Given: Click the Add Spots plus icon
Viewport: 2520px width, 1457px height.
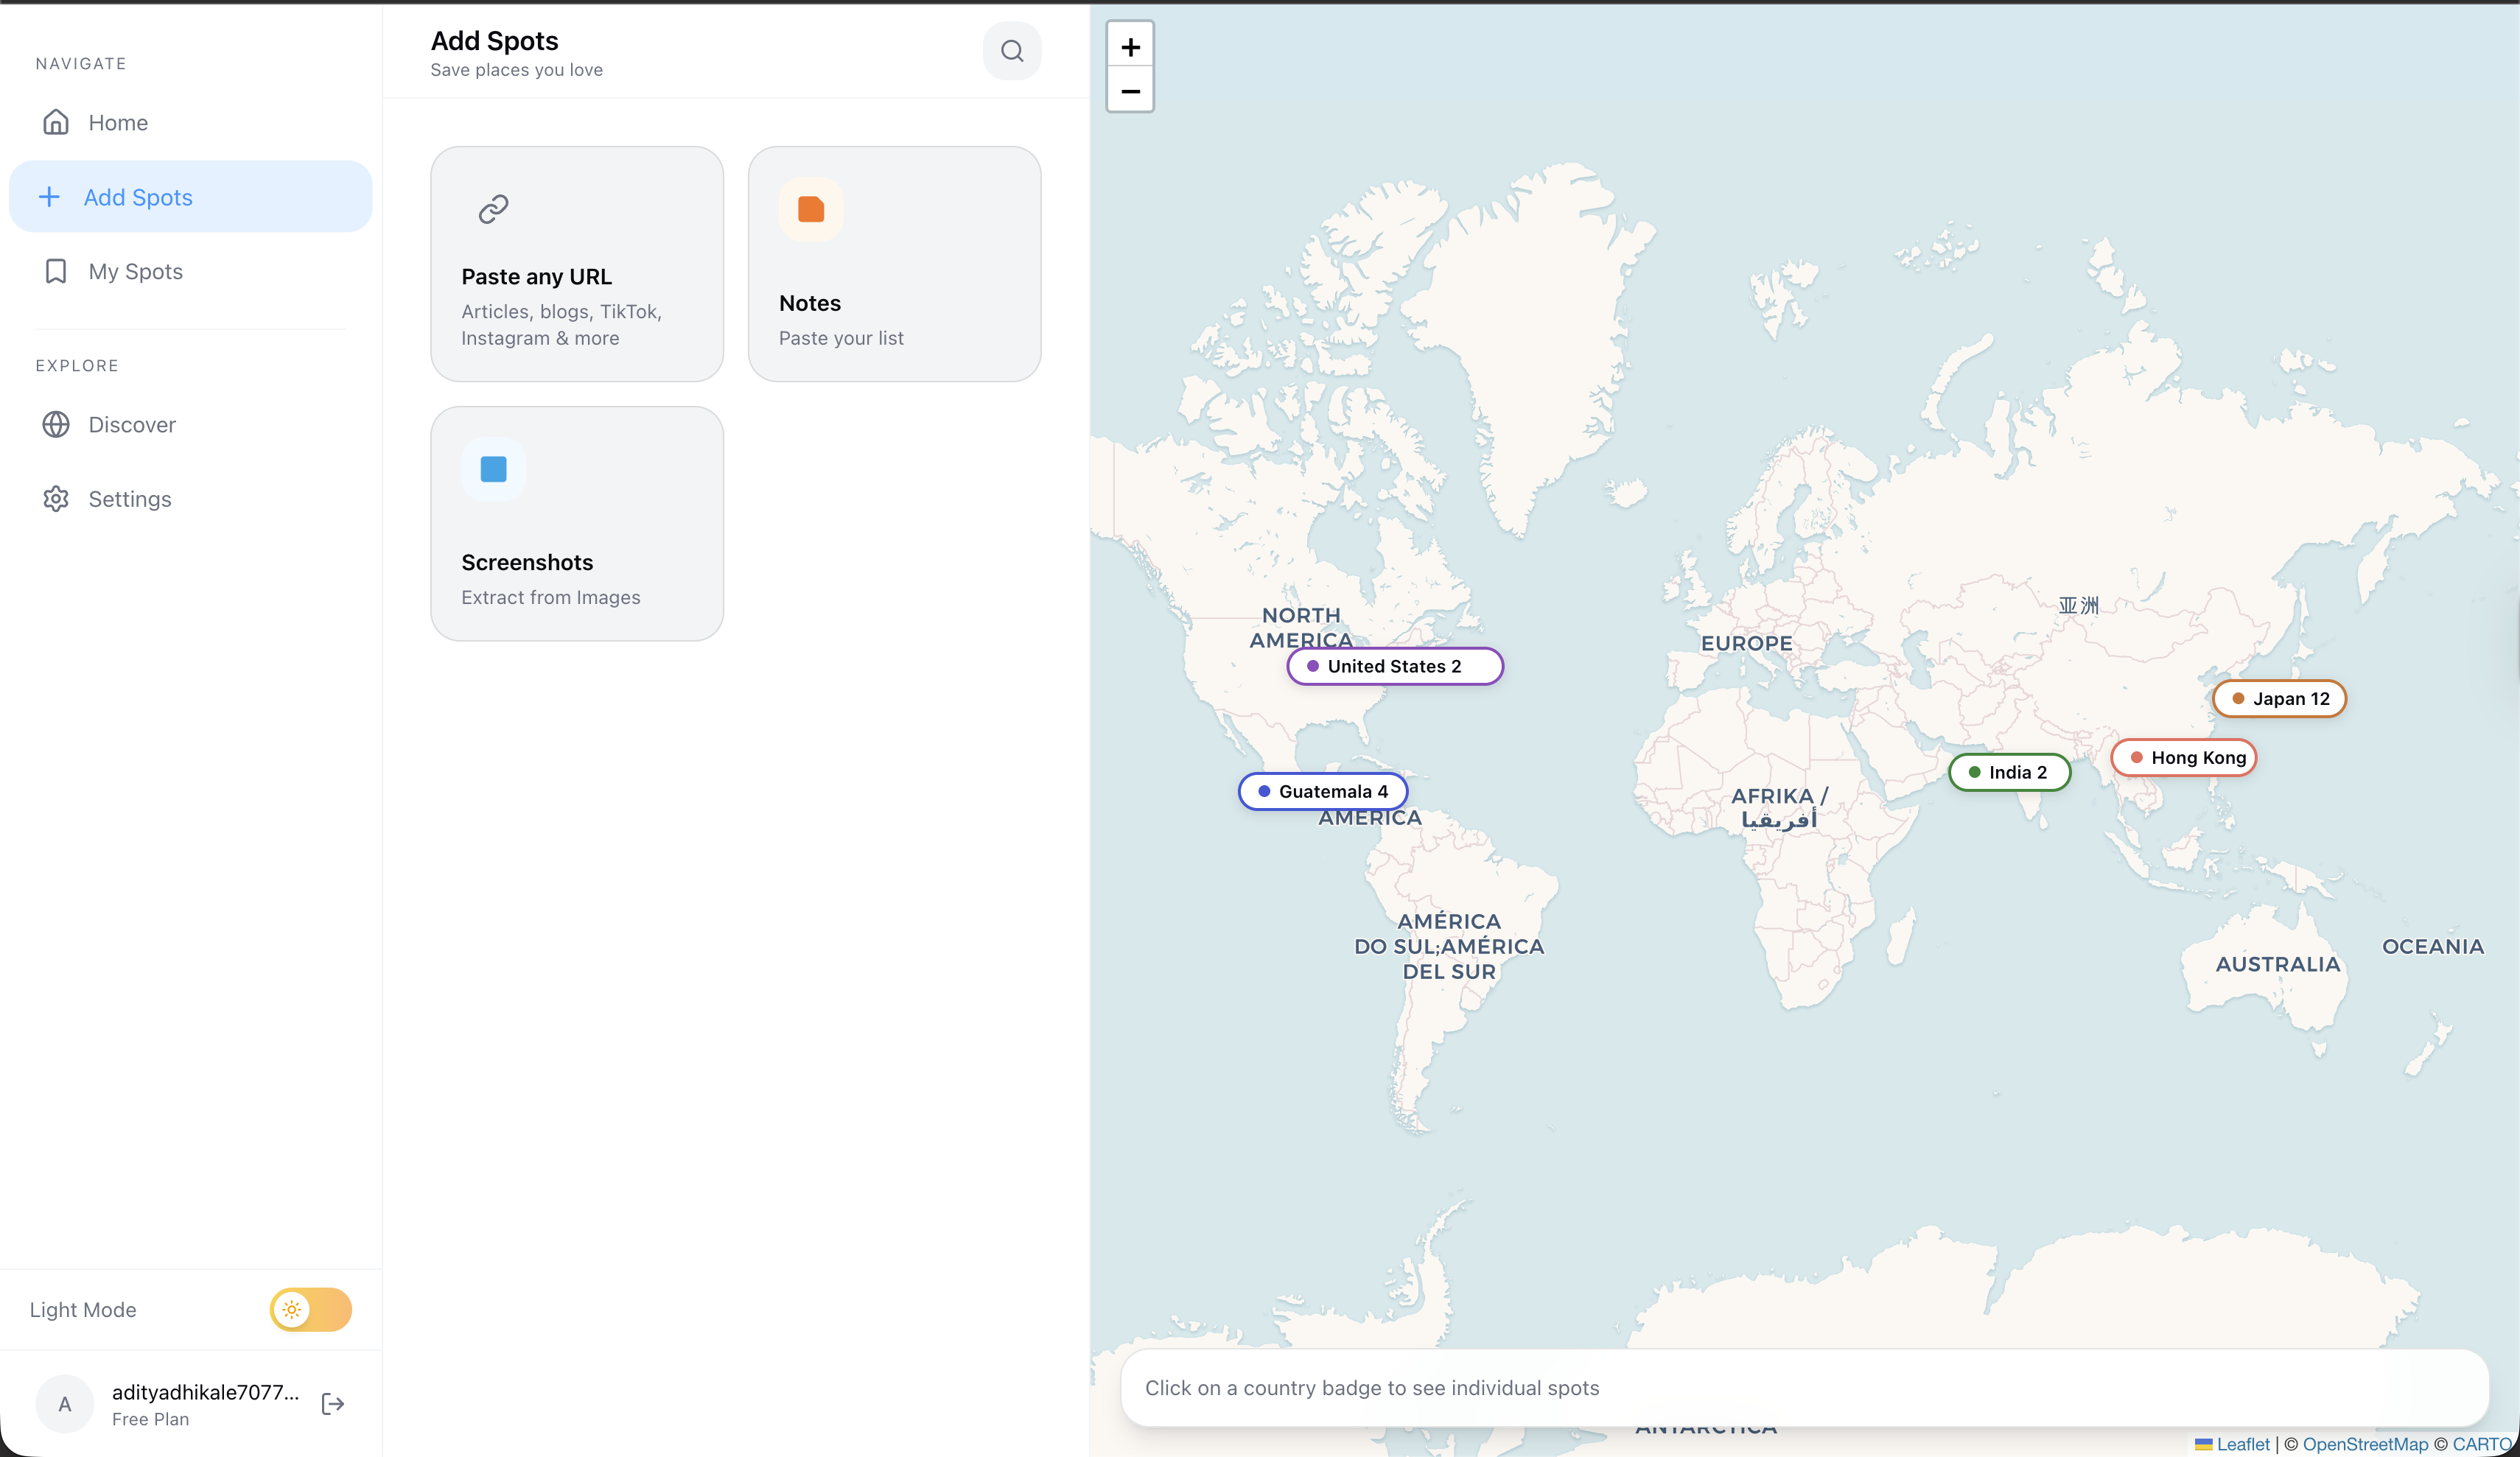Looking at the screenshot, I should (49, 196).
